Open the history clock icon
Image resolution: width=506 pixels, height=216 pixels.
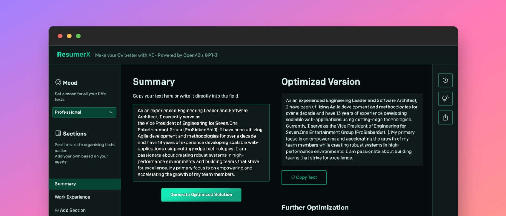445,80
